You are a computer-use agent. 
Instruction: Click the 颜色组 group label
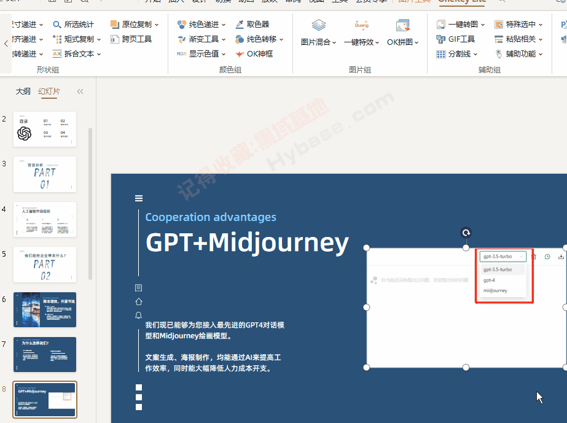tap(230, 70)
